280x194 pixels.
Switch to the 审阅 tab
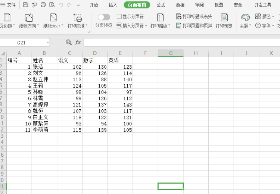[x=199, y=5]
